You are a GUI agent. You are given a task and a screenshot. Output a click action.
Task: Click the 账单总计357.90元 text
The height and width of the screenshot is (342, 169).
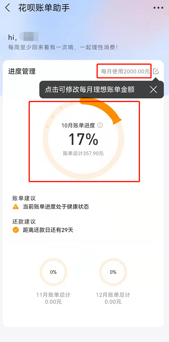pyautogui.click(x=83, y=154)
